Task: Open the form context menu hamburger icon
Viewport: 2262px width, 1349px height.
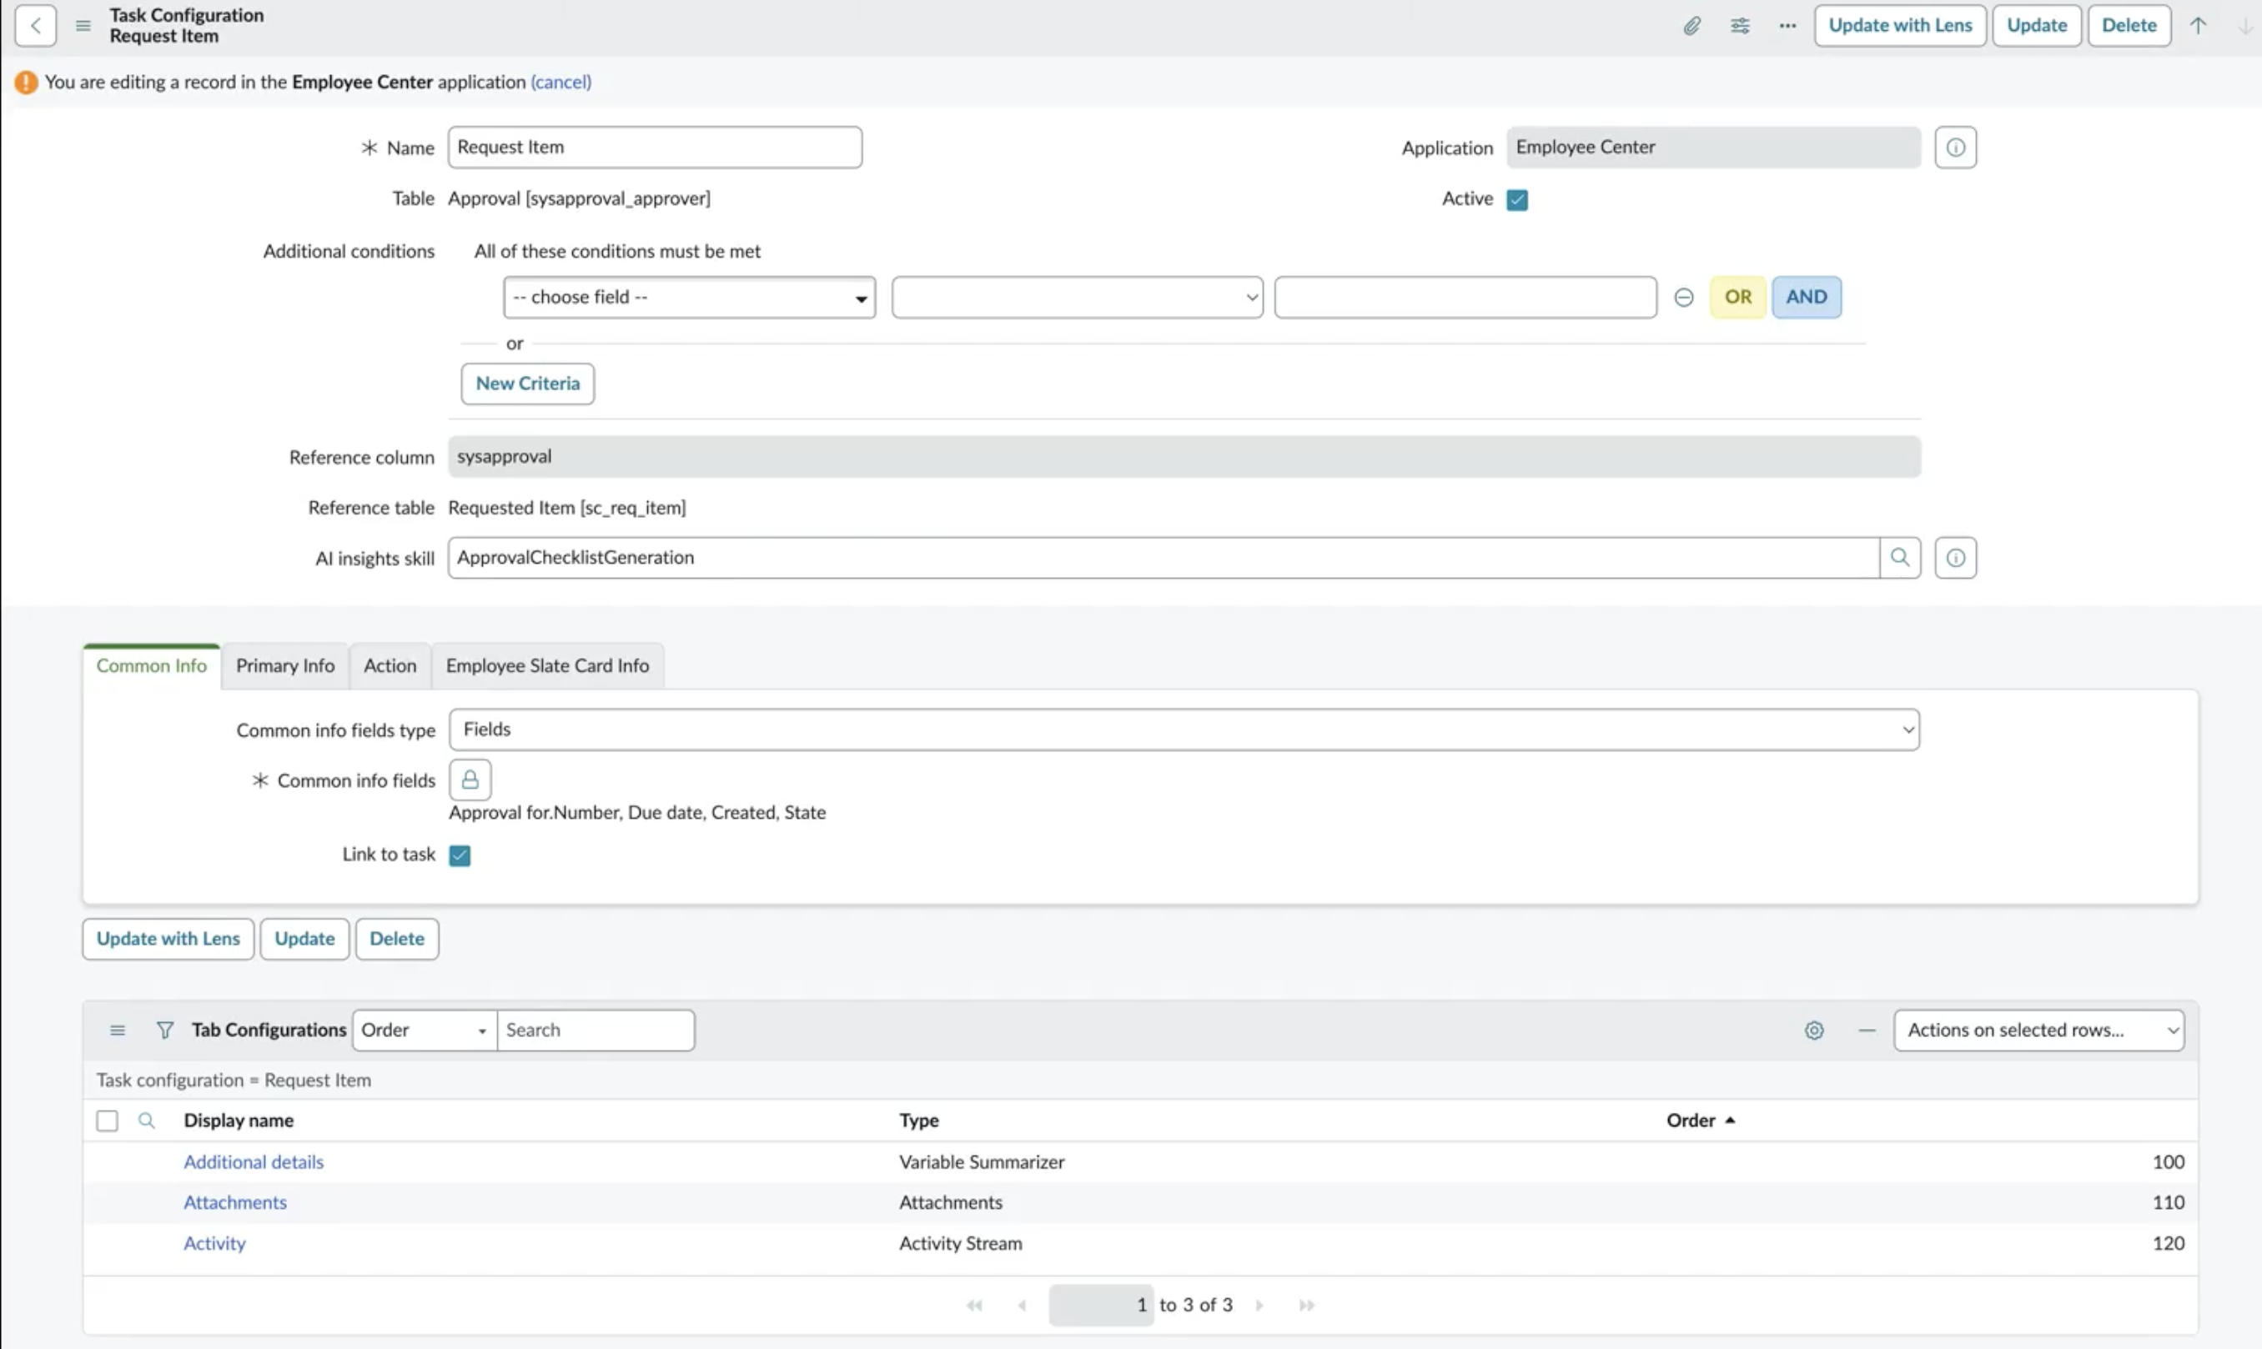Action: 83,26
